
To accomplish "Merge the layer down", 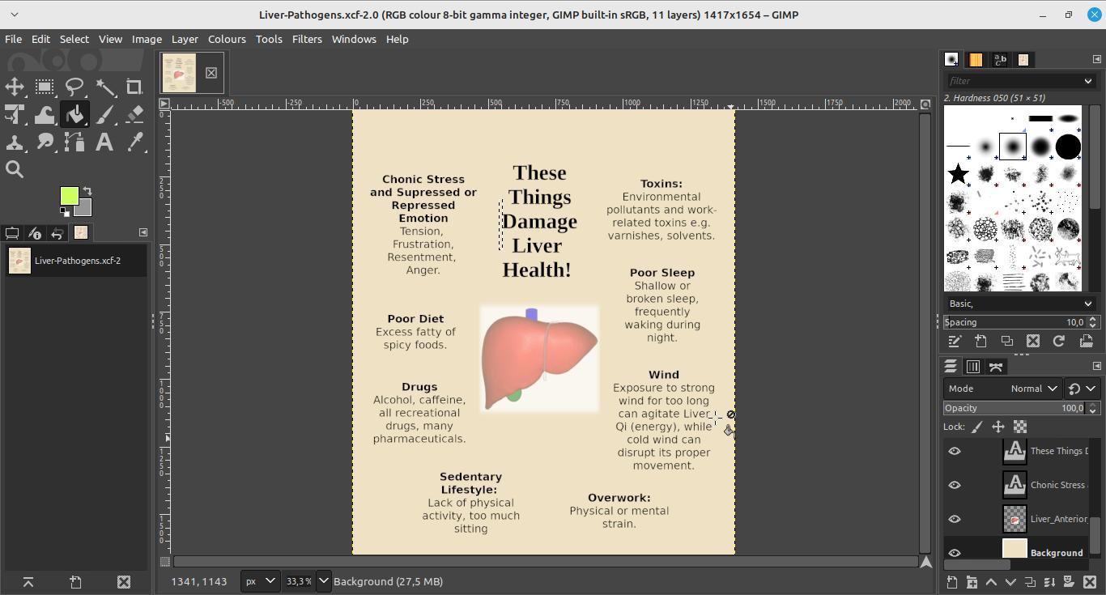I will [1050, 582].
